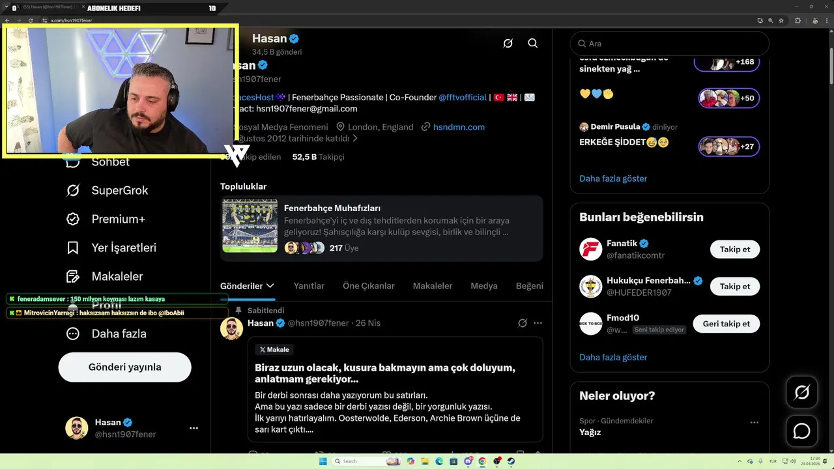Switch to the Öne Çıkanlar tab
Image resolution: width=834 pixels, height=469 pixels.
coord(369,286)
